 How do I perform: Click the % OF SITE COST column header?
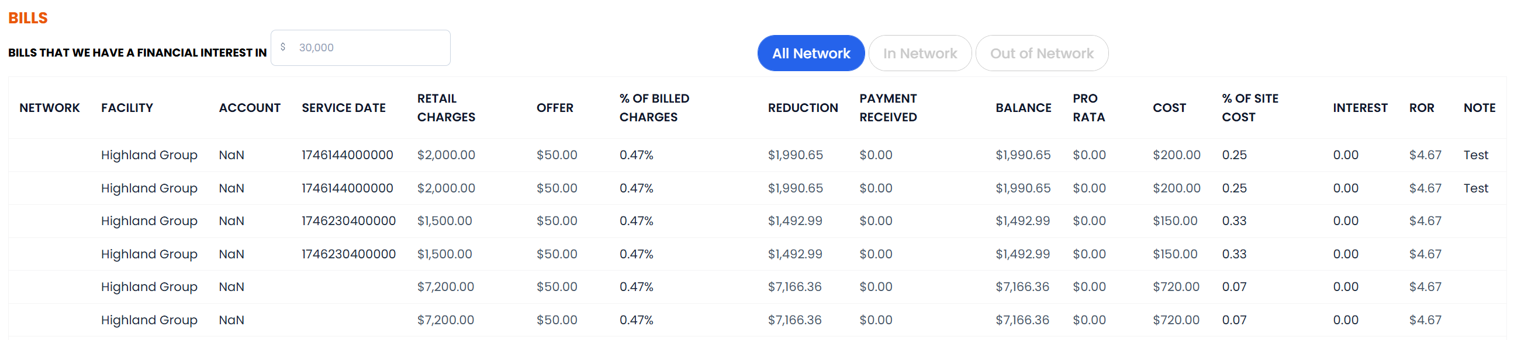click(x=1249, y=108)
